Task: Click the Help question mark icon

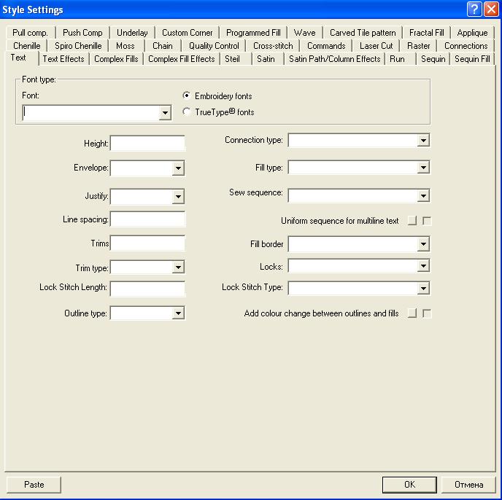Action: click(474, 9)
